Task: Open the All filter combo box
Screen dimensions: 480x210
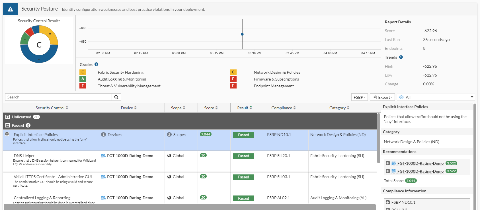Action: tap(436, 97)
